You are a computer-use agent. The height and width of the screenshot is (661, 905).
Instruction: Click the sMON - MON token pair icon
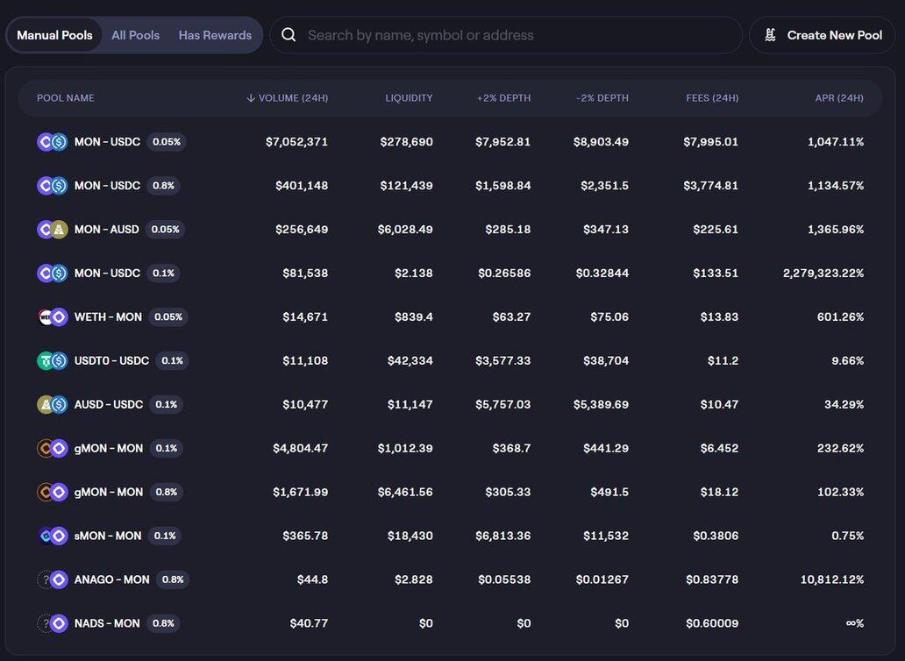tap(52, 536)
